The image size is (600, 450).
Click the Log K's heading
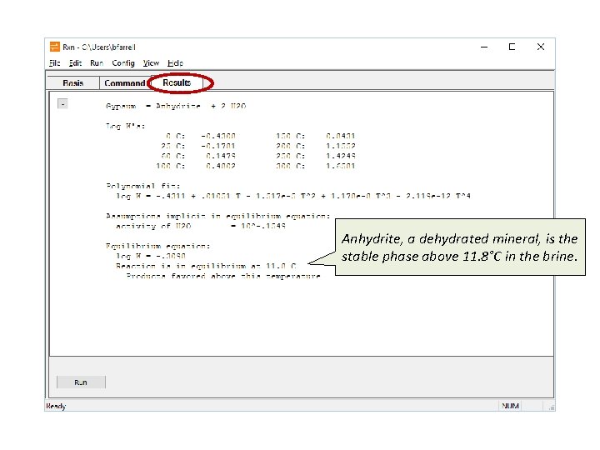(x=126, y=126)
